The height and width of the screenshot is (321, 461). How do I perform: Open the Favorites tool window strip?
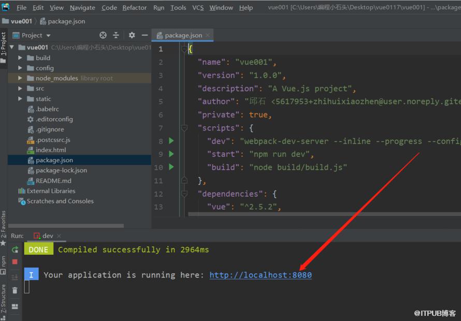pyautogui.click(x=3, y=228)
